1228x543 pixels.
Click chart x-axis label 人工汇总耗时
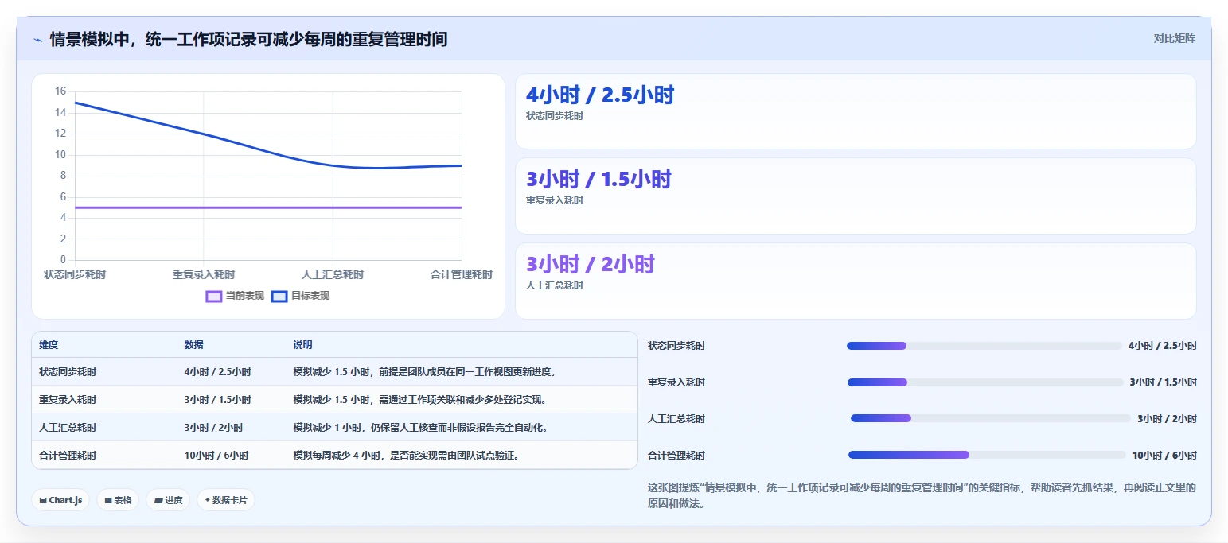pos(333,274)
